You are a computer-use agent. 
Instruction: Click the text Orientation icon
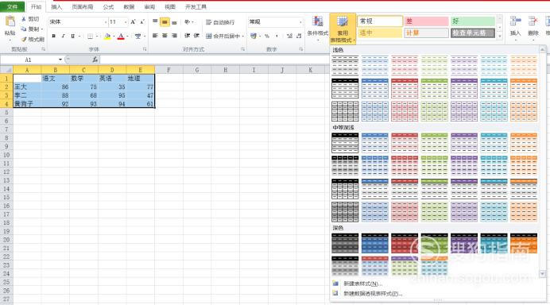(188, 22)
